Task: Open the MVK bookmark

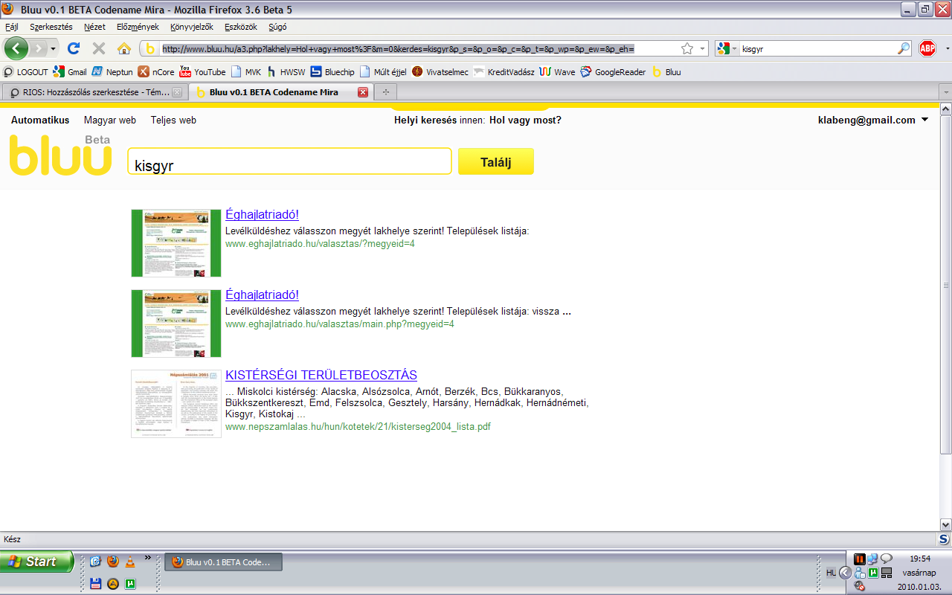Action: [246, 72]
